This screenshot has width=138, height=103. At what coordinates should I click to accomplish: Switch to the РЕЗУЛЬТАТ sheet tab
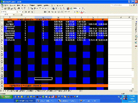(41, 91)
